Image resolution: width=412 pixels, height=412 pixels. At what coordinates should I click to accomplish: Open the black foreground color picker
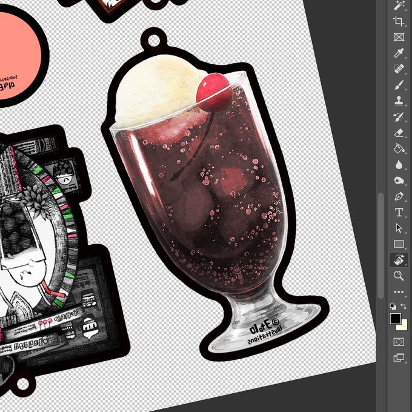coord(395,319)
